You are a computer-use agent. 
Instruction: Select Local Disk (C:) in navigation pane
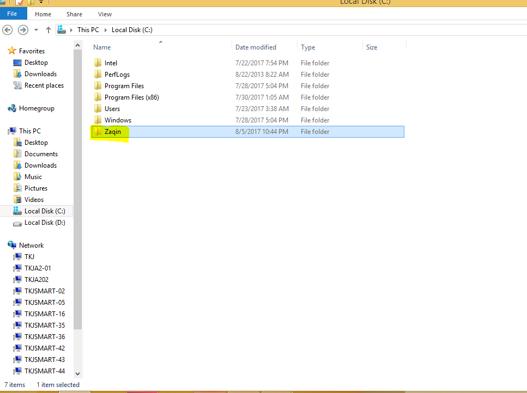click(37, 211)
